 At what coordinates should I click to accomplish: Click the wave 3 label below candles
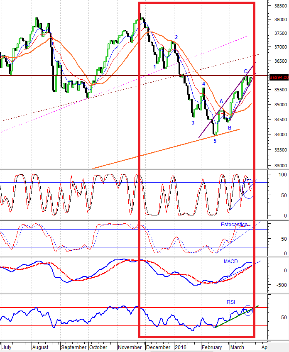[x=193, y=123]
